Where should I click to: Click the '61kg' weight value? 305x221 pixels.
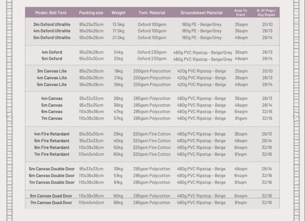(118, 183)
